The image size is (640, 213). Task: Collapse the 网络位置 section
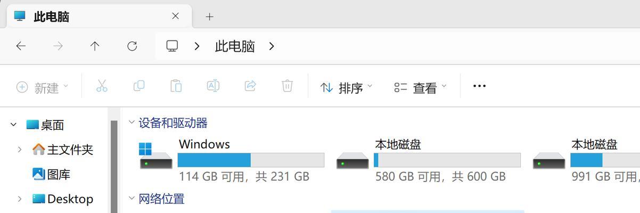click(132, 198)
